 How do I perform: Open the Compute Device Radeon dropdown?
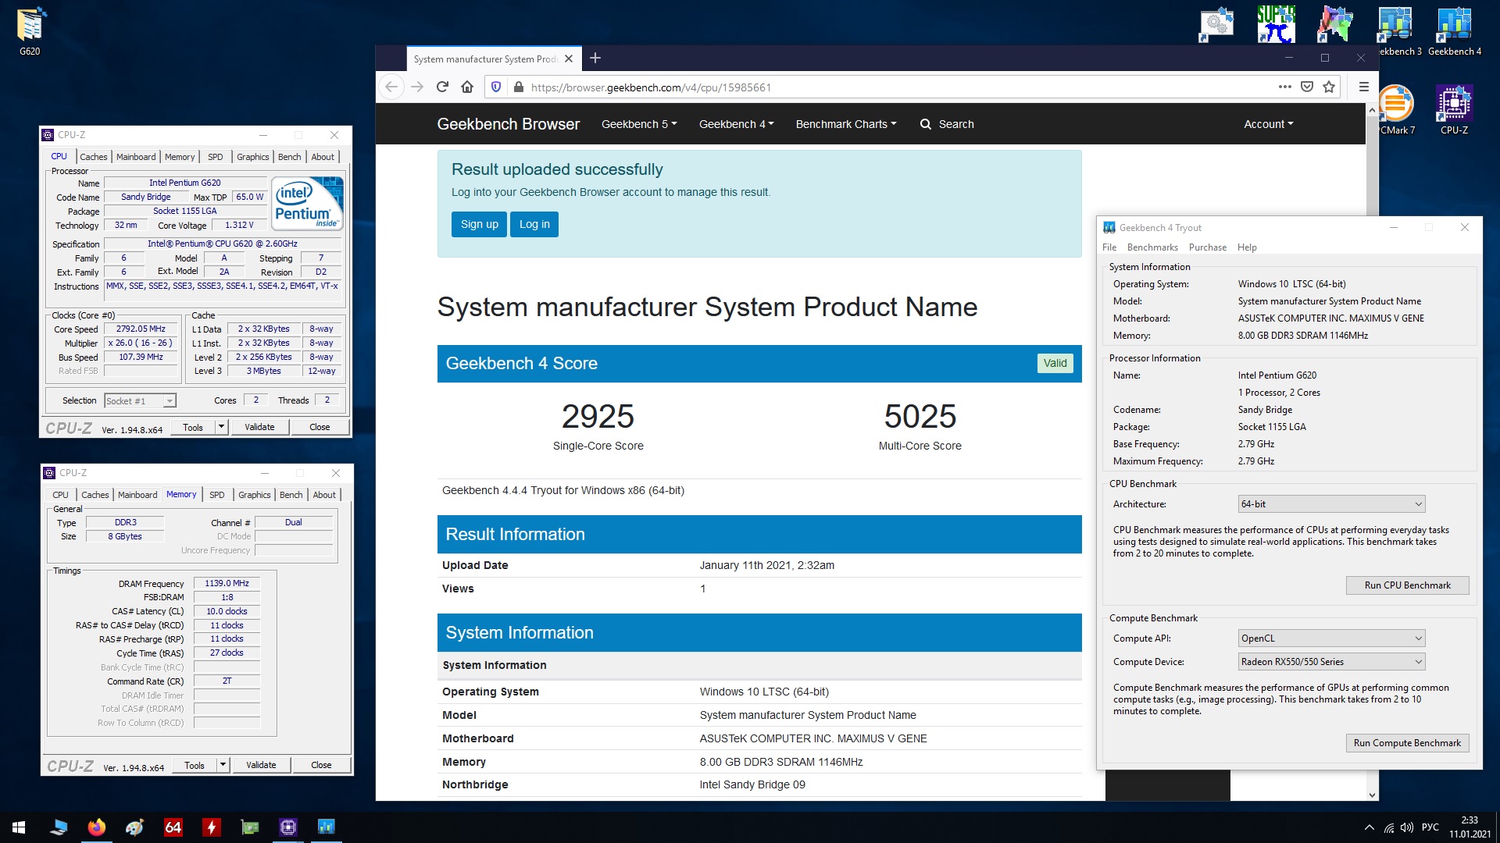(x=1331, y=662)
